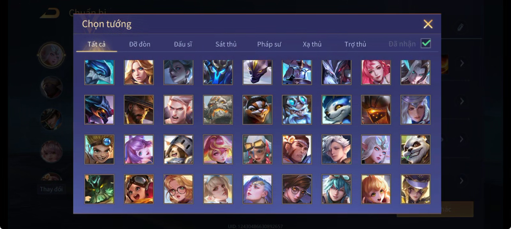Show the Pháp sư hero list
Viewport: 511px width, 229px height.
tap(269, 44)
